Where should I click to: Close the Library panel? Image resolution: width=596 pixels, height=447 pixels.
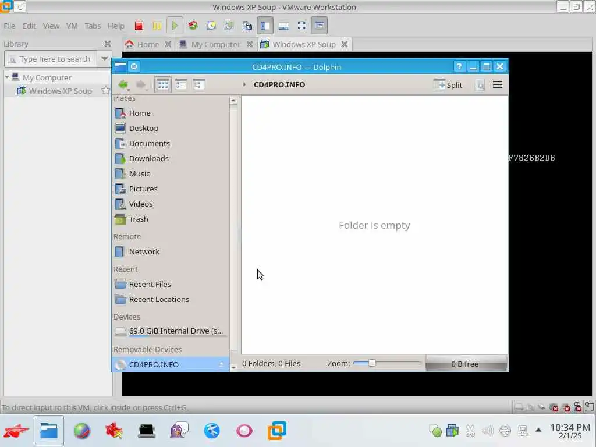[x=108, y=44]
